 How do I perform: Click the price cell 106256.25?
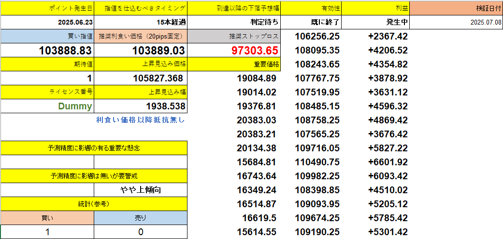[x=317, y=37]
